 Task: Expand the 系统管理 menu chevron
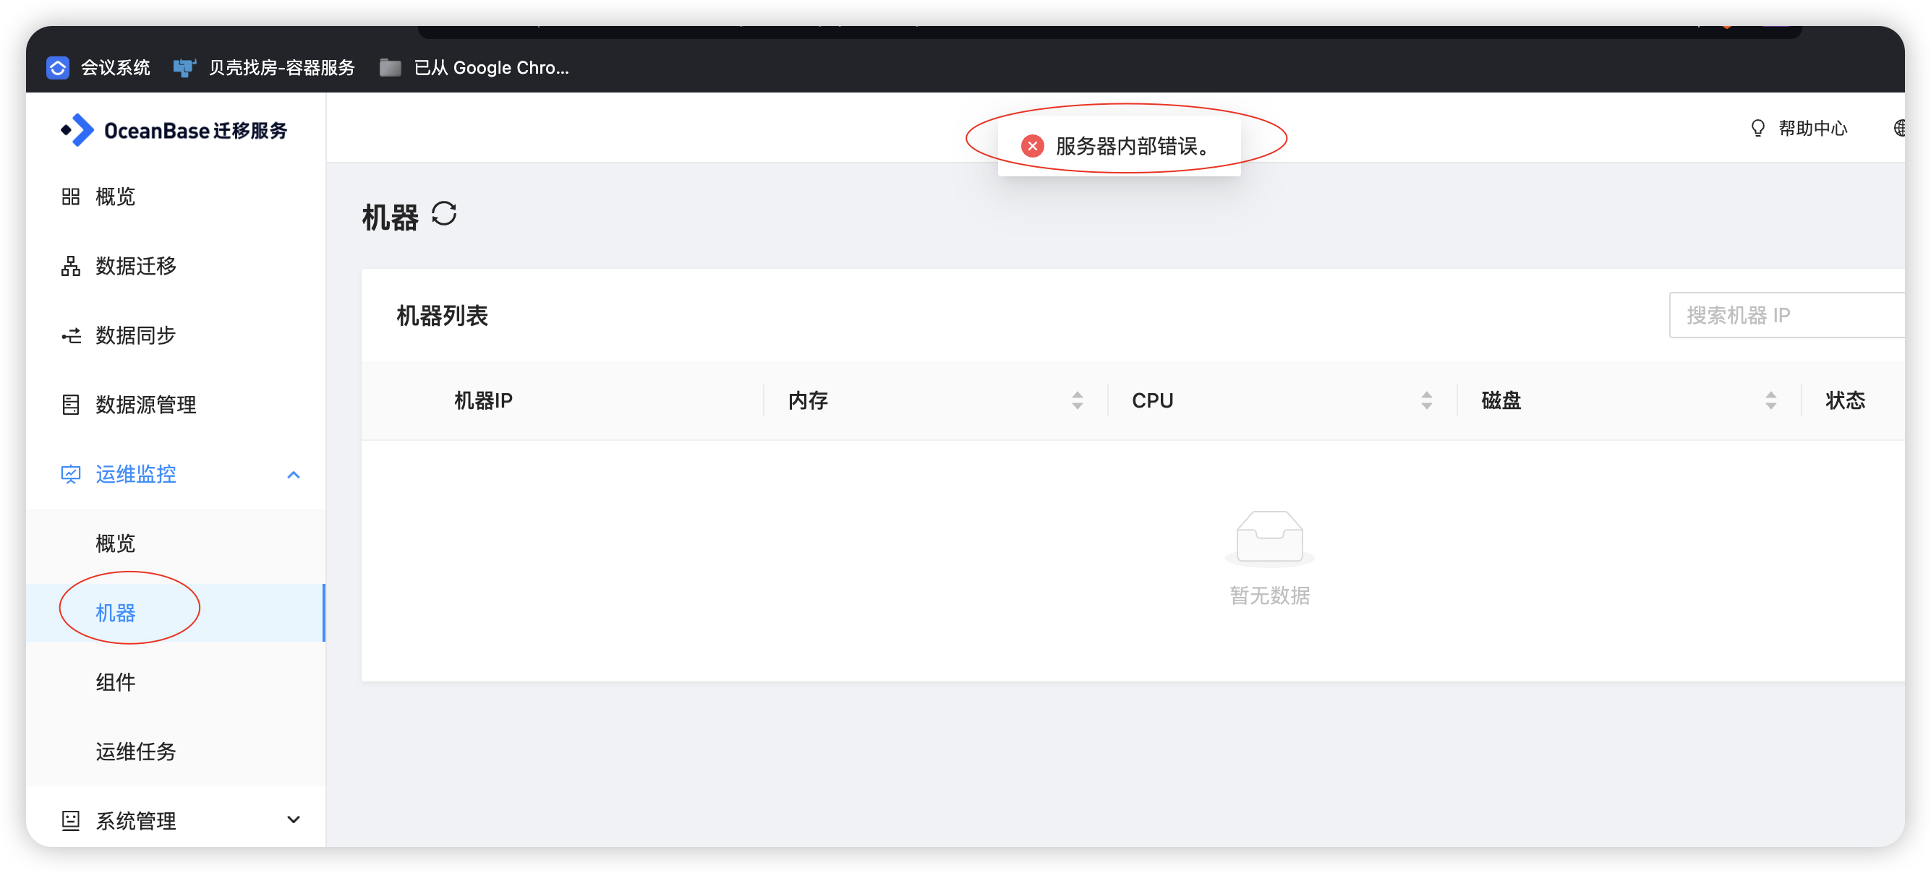pyautogui.click(x=294, y=820)
